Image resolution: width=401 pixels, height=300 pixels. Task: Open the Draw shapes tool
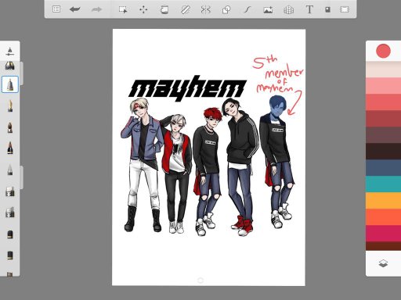coord(226,10)
